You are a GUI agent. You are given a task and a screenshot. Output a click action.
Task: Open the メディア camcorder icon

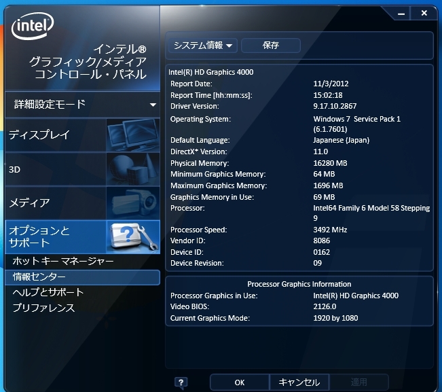click(133, 202)
